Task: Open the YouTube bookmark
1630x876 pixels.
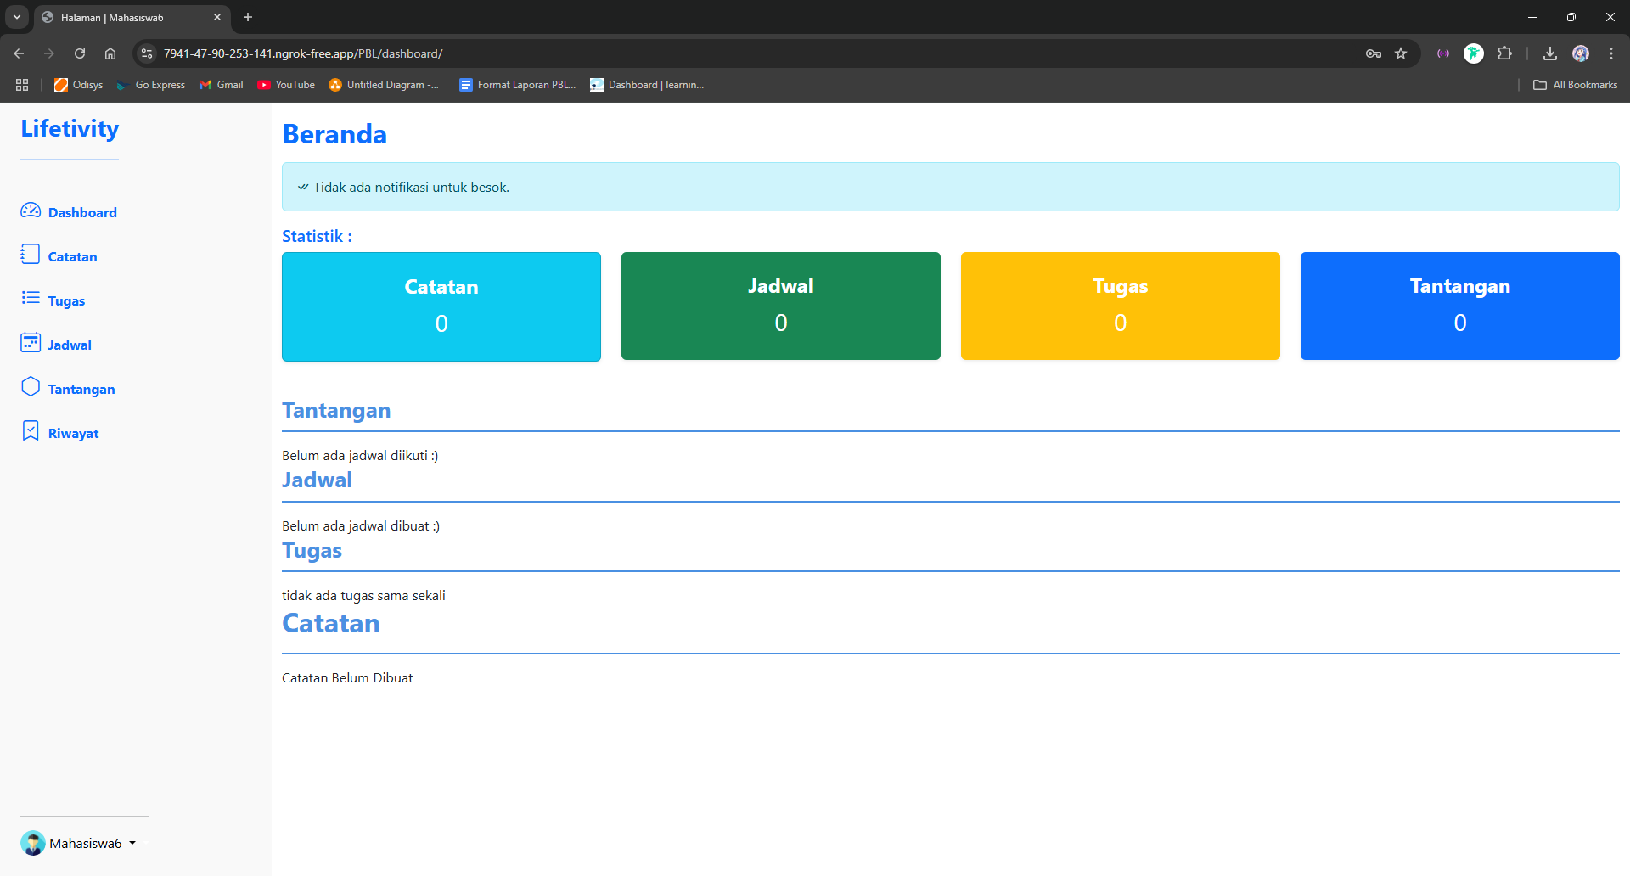Action: 286,85
